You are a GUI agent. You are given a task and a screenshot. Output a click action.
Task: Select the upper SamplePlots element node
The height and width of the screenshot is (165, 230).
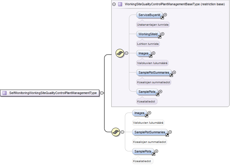click(x=147, y=92)
